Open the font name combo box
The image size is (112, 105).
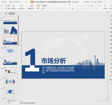pos(55,6)
